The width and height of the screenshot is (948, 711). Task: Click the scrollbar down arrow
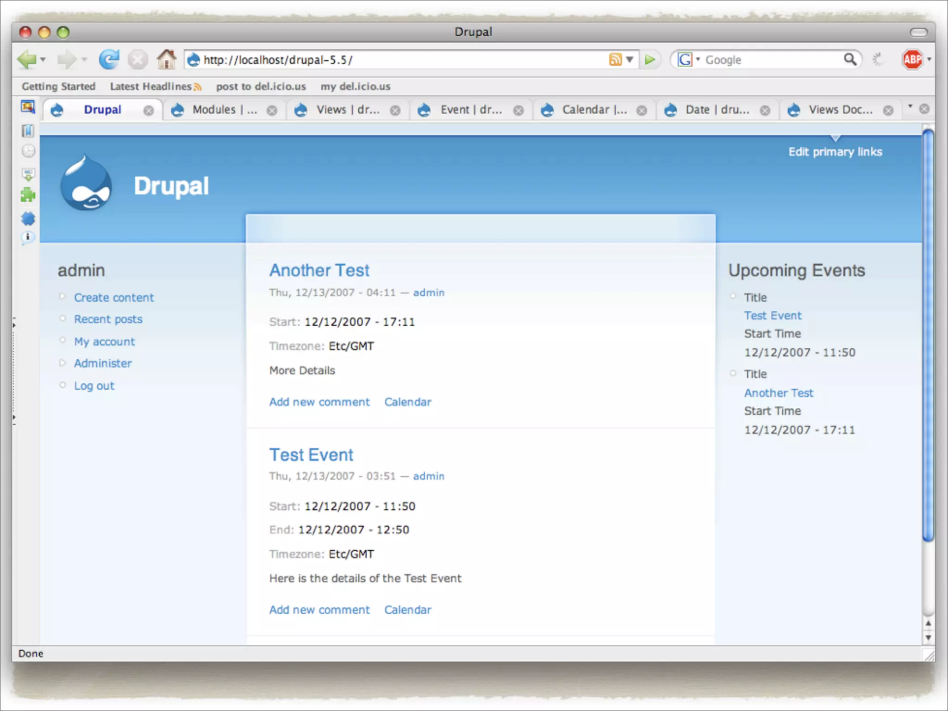pos(928,637)
